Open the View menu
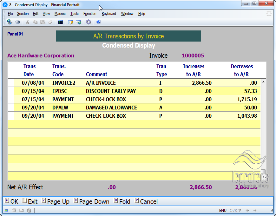This screenshot has height=216, width=276. 46,14
